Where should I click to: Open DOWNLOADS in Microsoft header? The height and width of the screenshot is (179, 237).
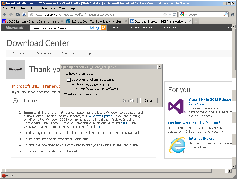[x=152, y=27]
